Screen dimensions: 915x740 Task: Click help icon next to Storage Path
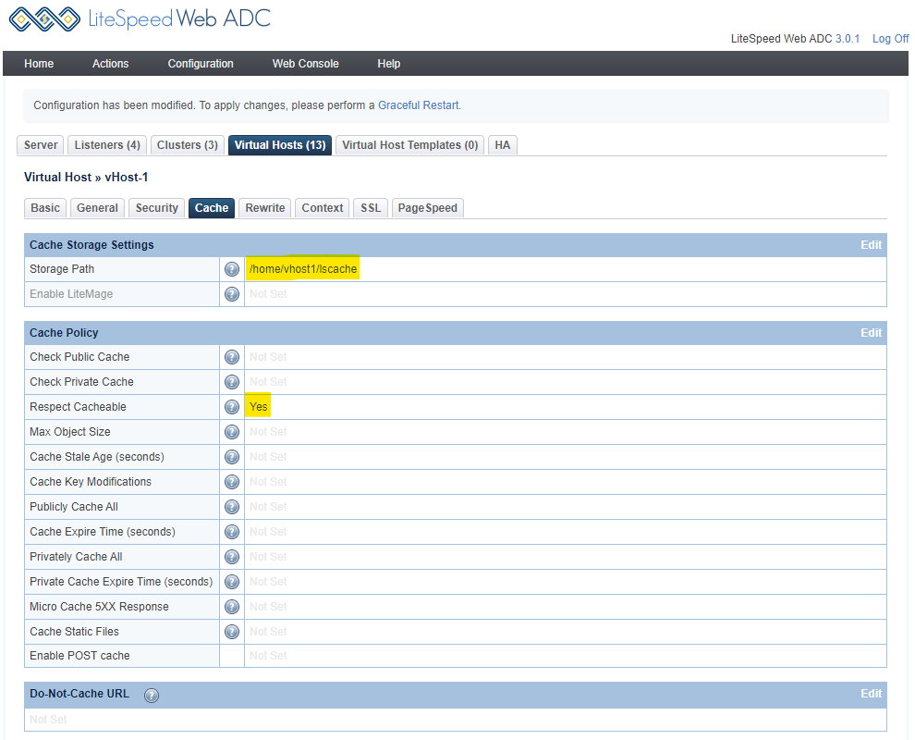(232, 269)
